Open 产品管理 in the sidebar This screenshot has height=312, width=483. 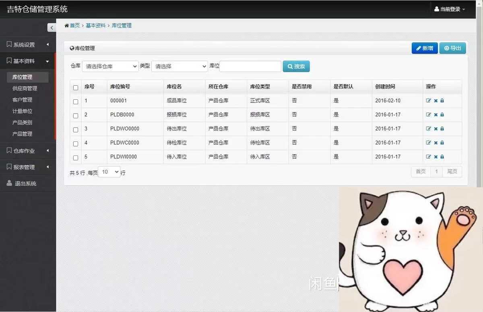[23, 134]
